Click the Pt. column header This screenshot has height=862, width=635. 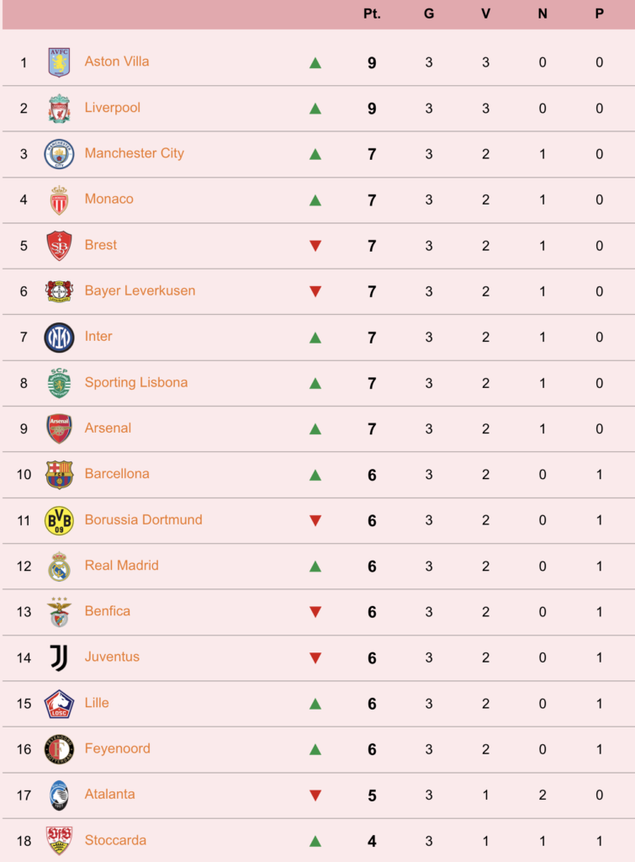tap(372, 13)
